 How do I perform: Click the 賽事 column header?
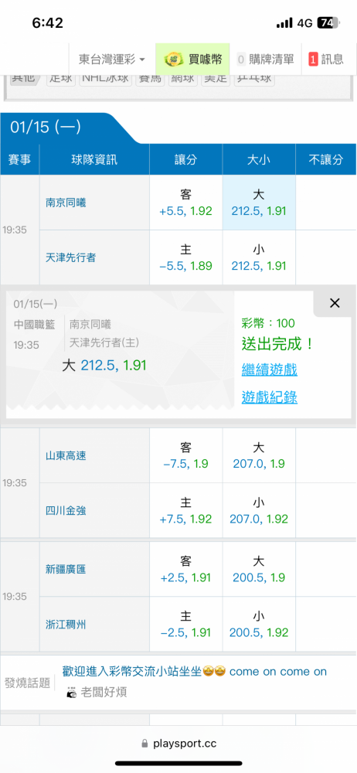(x=20, y=159)
